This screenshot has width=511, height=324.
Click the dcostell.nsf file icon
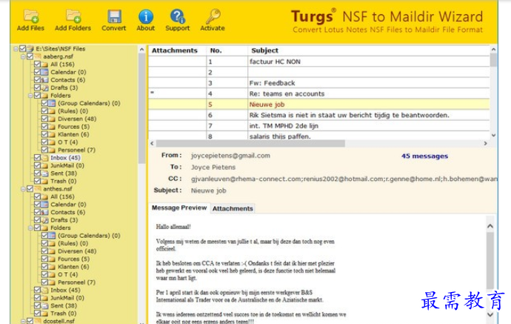(38, 321)
